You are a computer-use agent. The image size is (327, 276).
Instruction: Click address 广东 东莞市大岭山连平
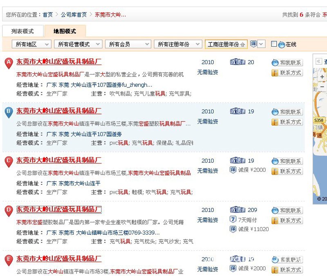click(x=74, y=183)
